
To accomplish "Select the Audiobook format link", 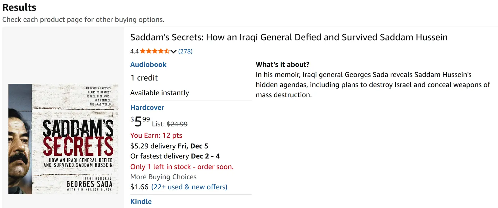I will pyautogui.click(x=148, y=64).
